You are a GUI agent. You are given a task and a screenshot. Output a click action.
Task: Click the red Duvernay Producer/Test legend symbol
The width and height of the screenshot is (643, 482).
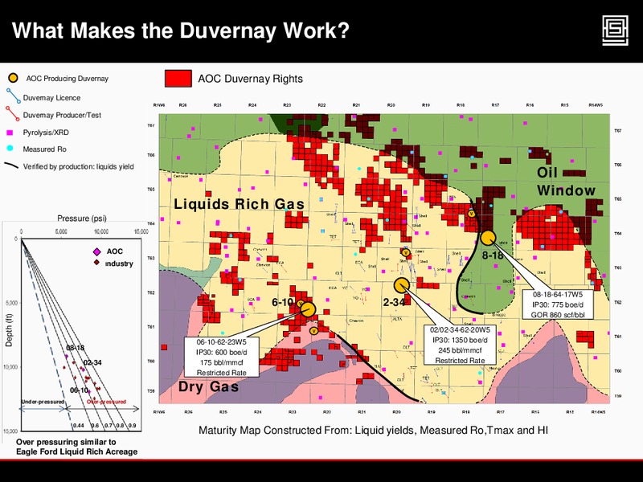(x=12, y=113)
